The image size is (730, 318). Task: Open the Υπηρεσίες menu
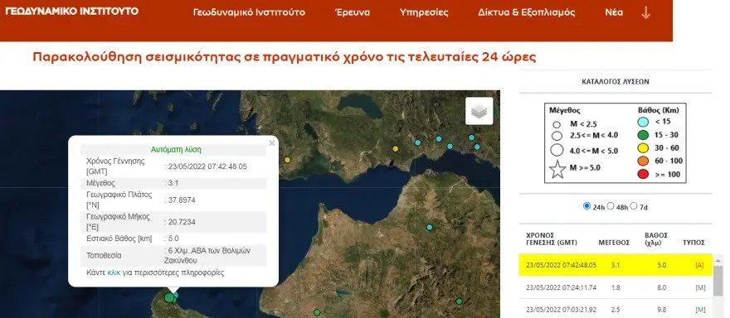(x=424, y=12)
